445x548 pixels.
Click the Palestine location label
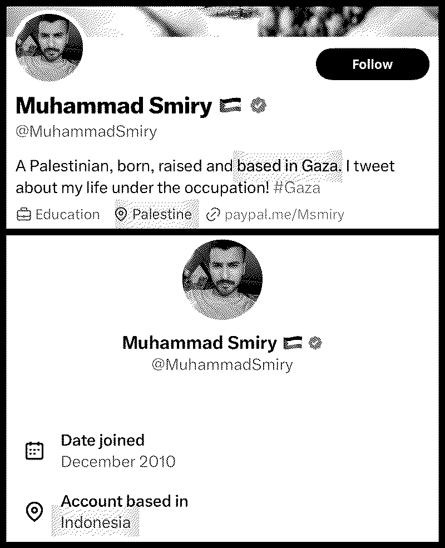tap(162, 215)
